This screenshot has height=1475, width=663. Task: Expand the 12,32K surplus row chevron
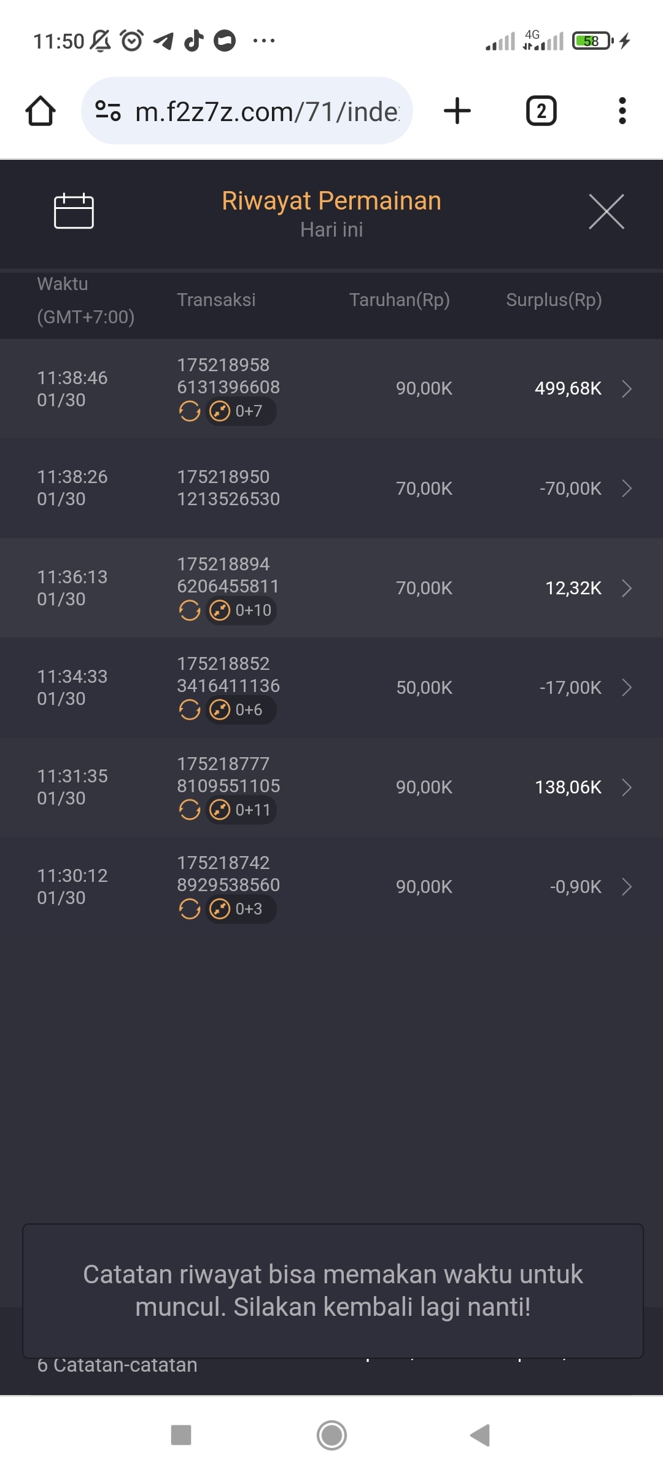[x=627, y=588]
